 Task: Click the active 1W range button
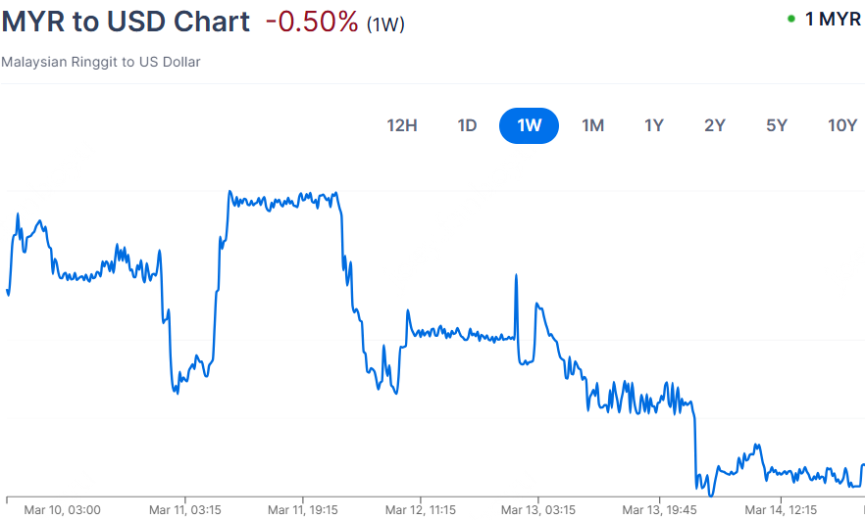(x=529, y=125)
